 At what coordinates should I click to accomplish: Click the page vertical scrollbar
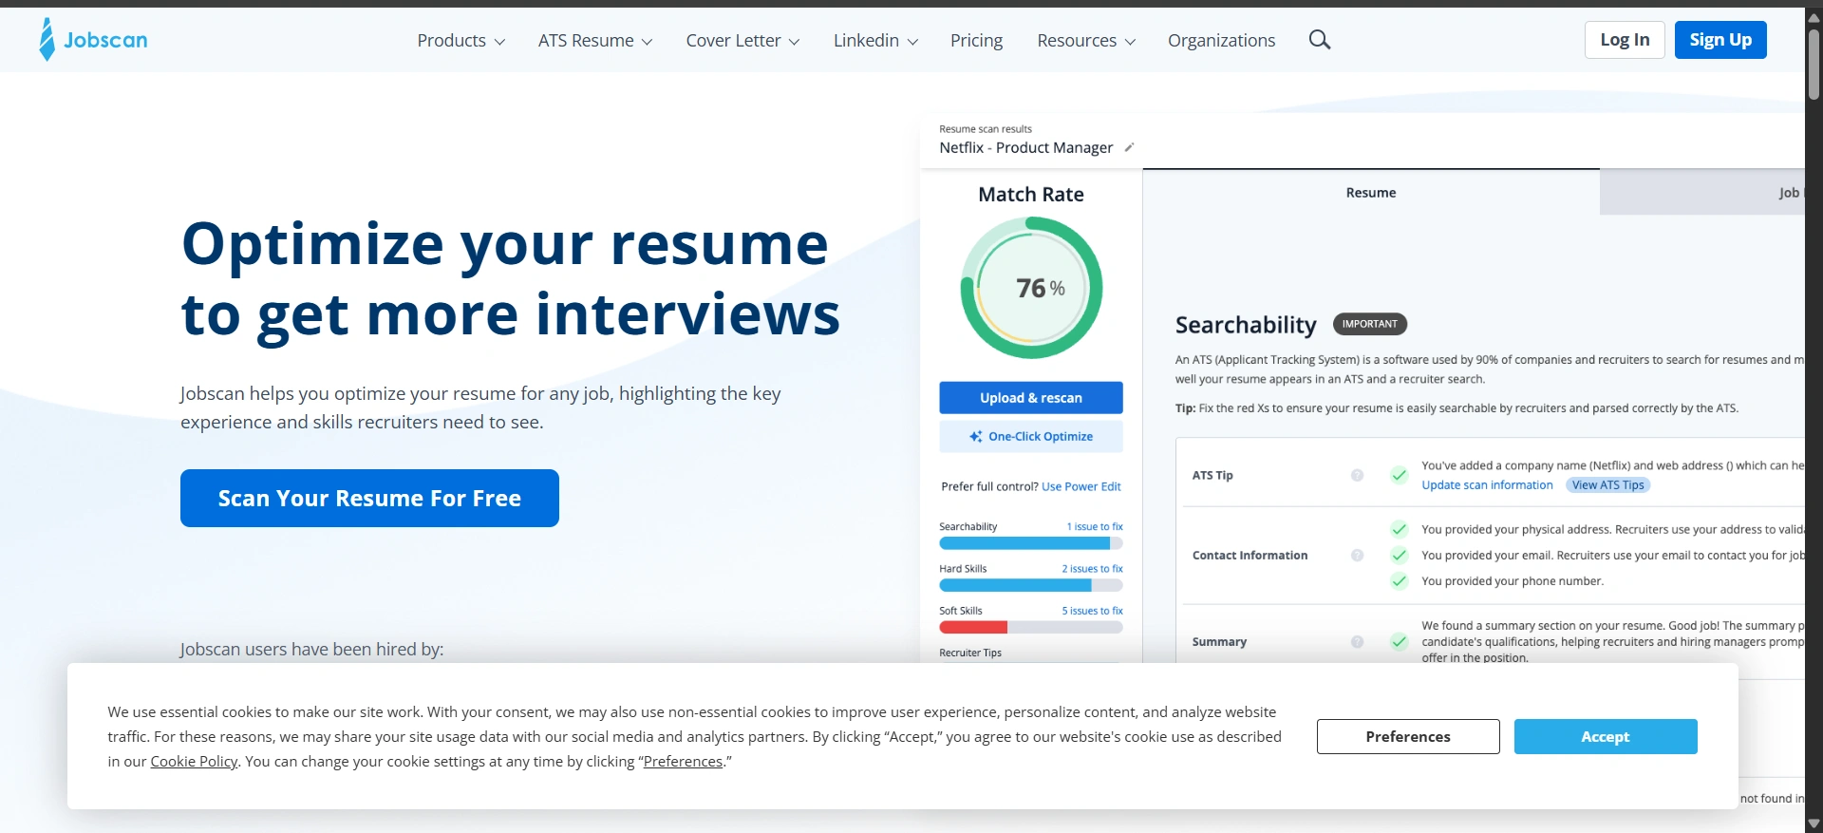(x=1814, y=65)
